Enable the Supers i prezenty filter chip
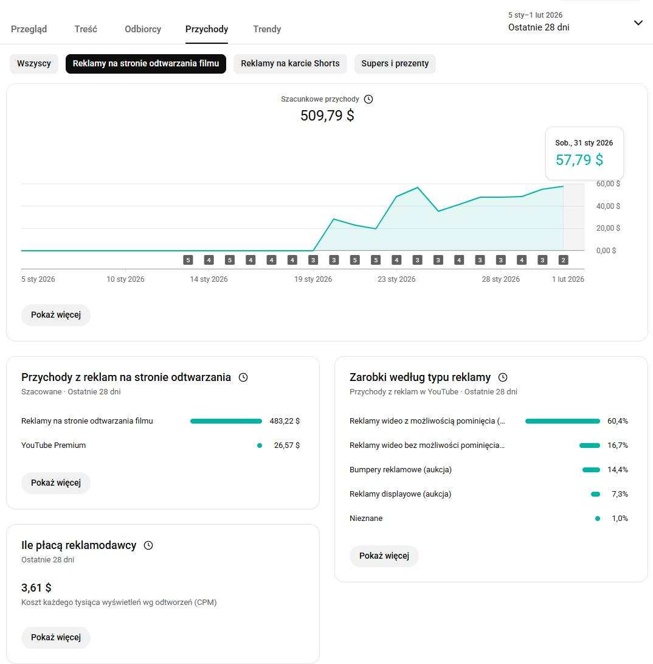 (x=395, y=63)
